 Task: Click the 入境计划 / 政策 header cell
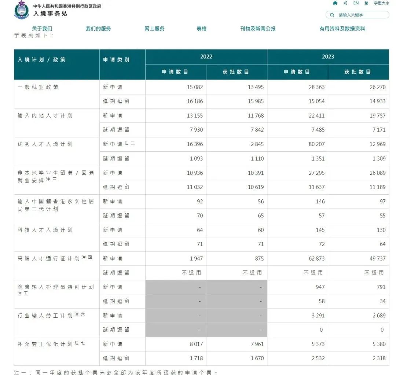41,60
